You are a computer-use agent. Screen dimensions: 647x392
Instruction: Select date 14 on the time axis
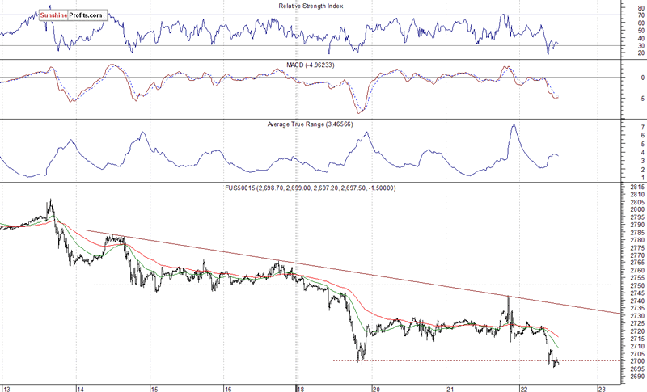(79, 387)
